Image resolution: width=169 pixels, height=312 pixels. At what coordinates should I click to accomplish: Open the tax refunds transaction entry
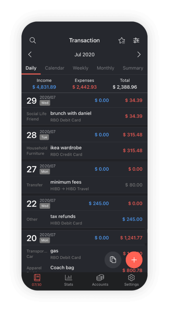84,219
